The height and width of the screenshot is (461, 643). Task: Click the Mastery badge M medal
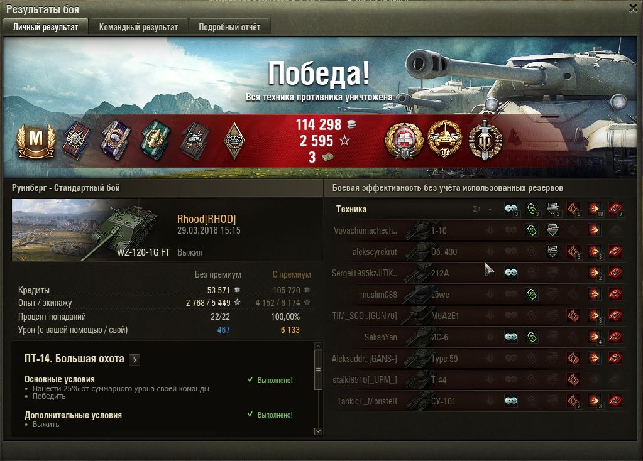click(x=36, y=141)
